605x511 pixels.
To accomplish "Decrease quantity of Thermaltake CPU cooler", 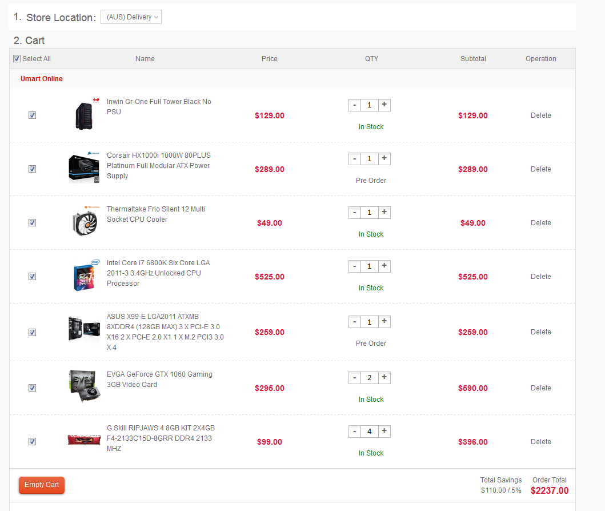I will coord(355,212).
